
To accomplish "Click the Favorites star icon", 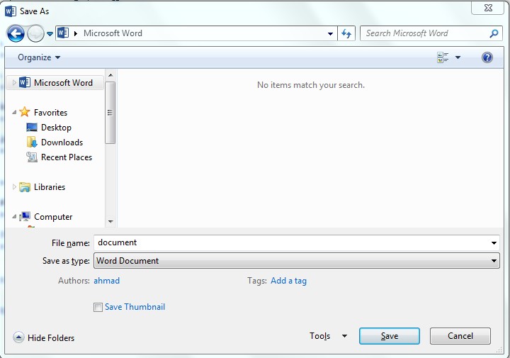I will pyautogui.click(x=25, y=112).
